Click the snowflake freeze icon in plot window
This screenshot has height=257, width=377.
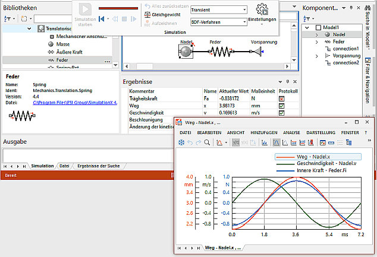pyautogui.click(x=181, y=142)
